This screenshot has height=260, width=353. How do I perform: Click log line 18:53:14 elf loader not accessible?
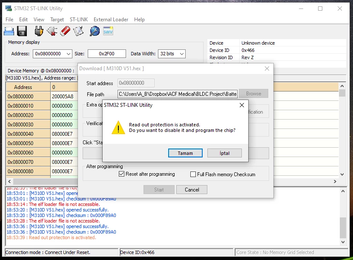pyautogui.click(x=53, y=204)
